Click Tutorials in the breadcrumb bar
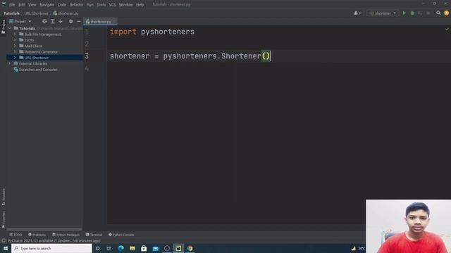Image resolution: width=451 pixels, height=253 pixels. pos(11,13)
